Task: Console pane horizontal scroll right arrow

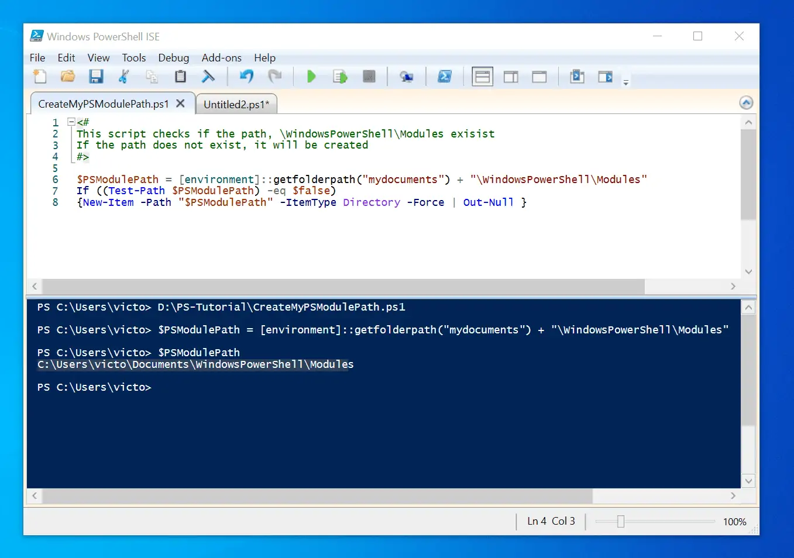Action: point(733,495)
